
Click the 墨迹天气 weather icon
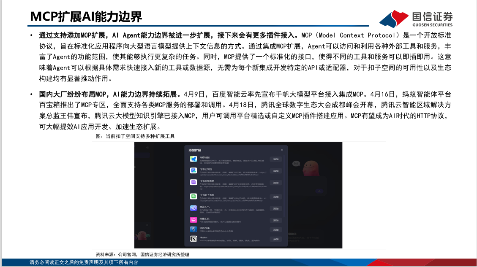pos(194,208)
